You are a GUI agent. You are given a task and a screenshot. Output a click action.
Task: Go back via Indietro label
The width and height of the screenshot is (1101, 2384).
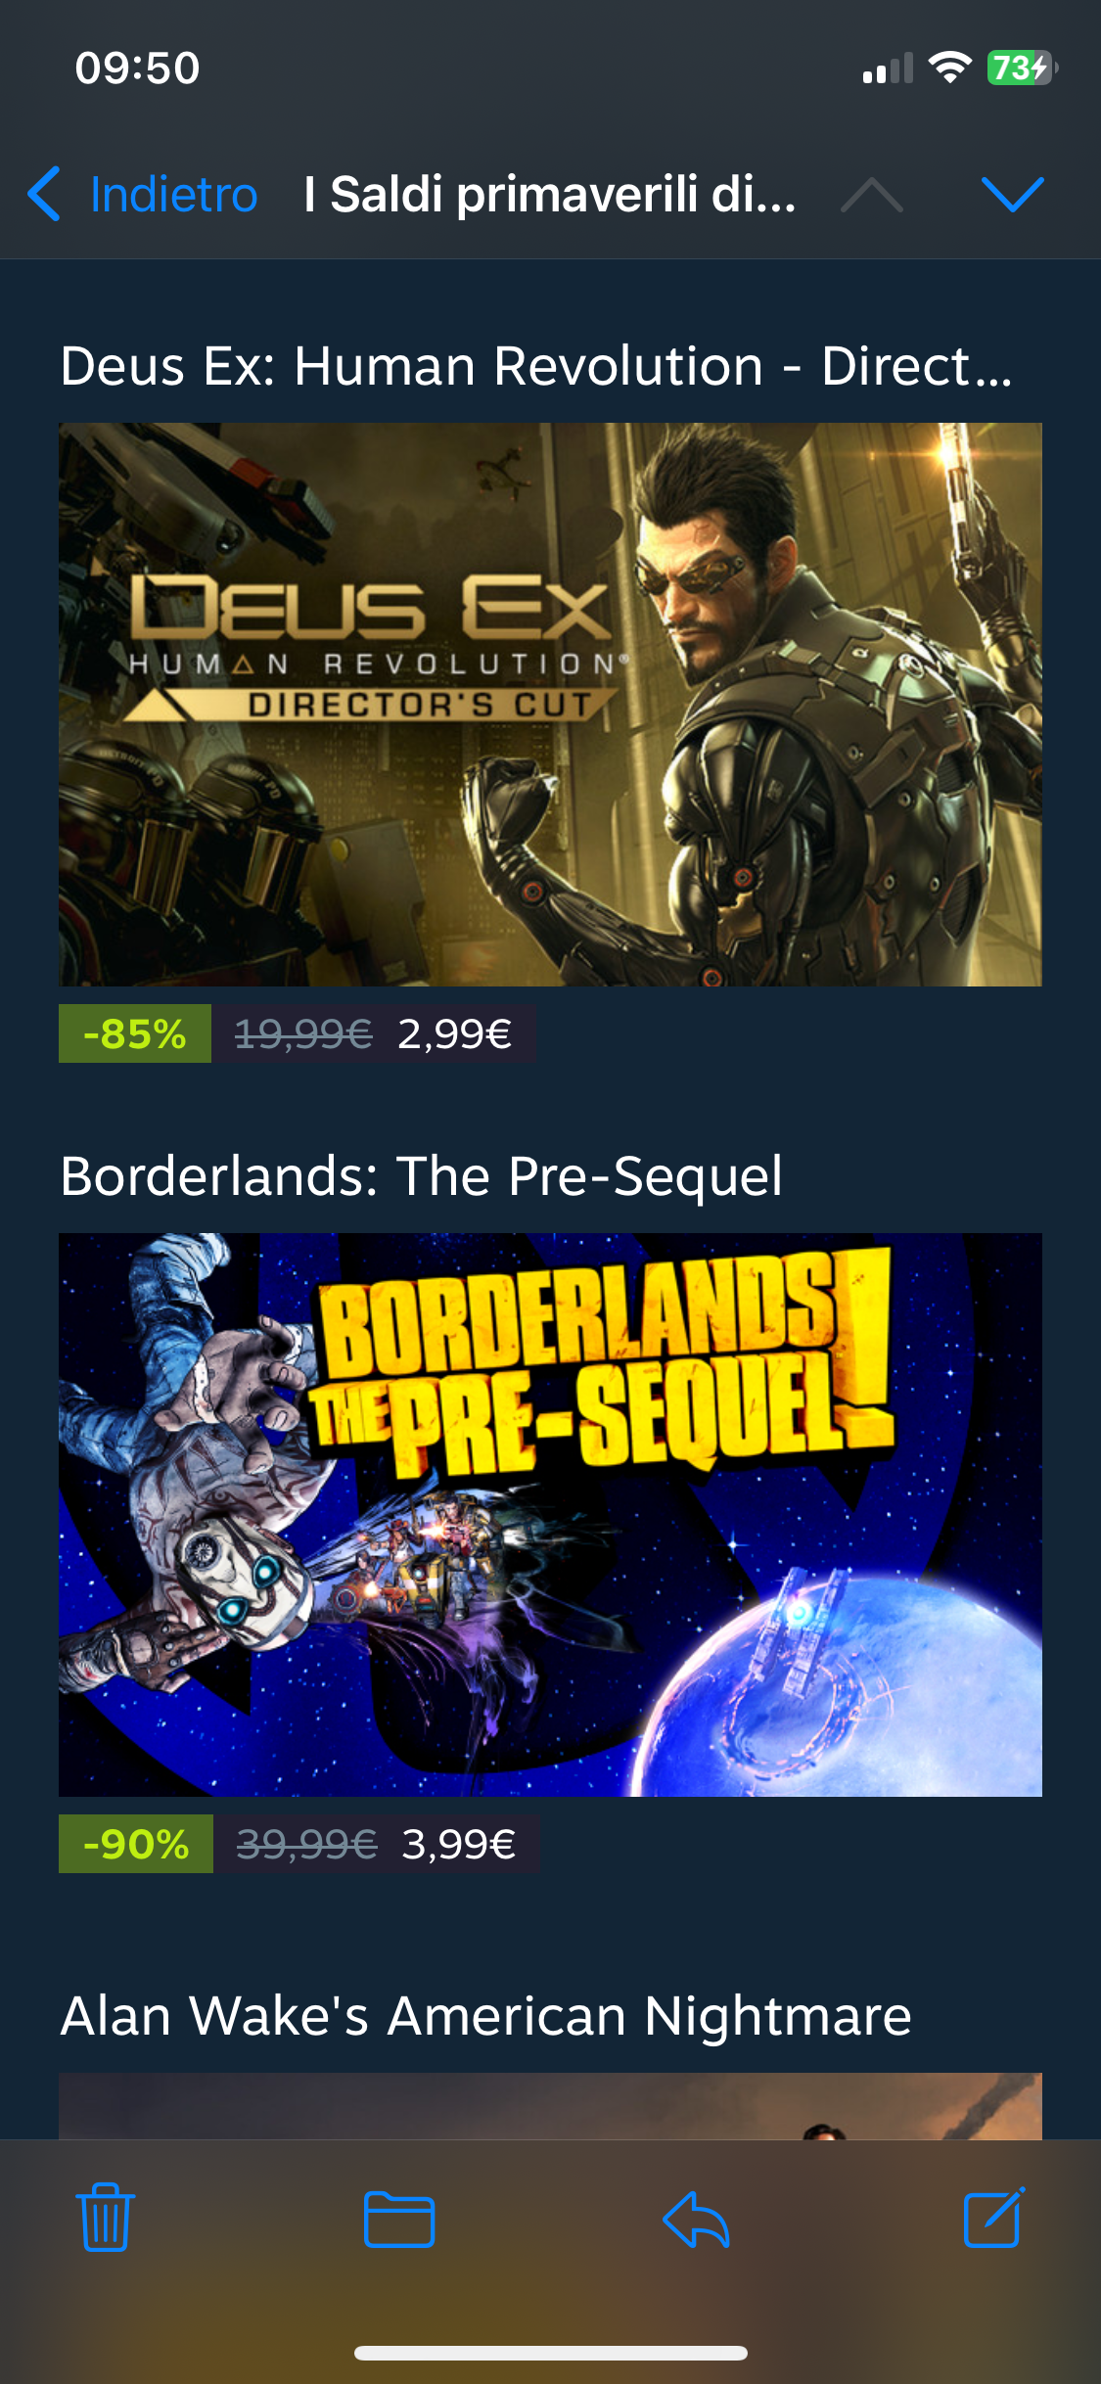click(x=173, y=194)
